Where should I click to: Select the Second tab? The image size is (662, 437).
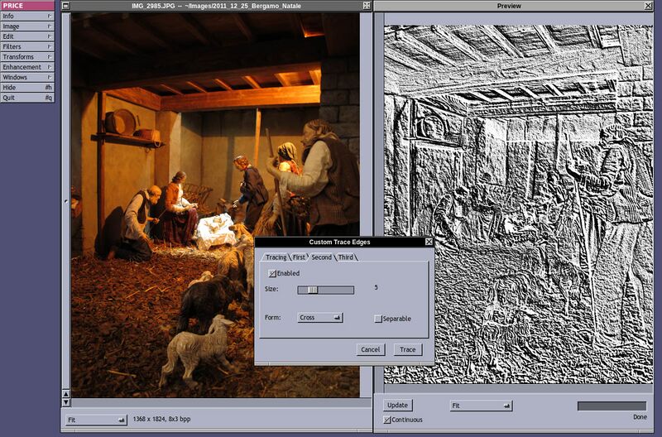pyautogui.click(x=321, y=257)
